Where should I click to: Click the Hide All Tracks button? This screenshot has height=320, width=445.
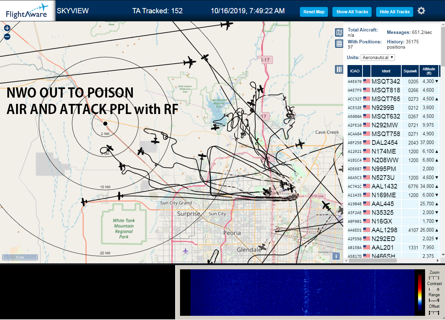click(x=395, y=12)
